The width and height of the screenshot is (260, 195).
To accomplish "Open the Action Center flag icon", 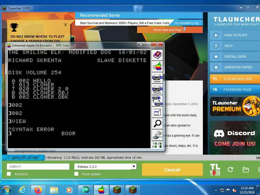I will (x=228, y=190).
